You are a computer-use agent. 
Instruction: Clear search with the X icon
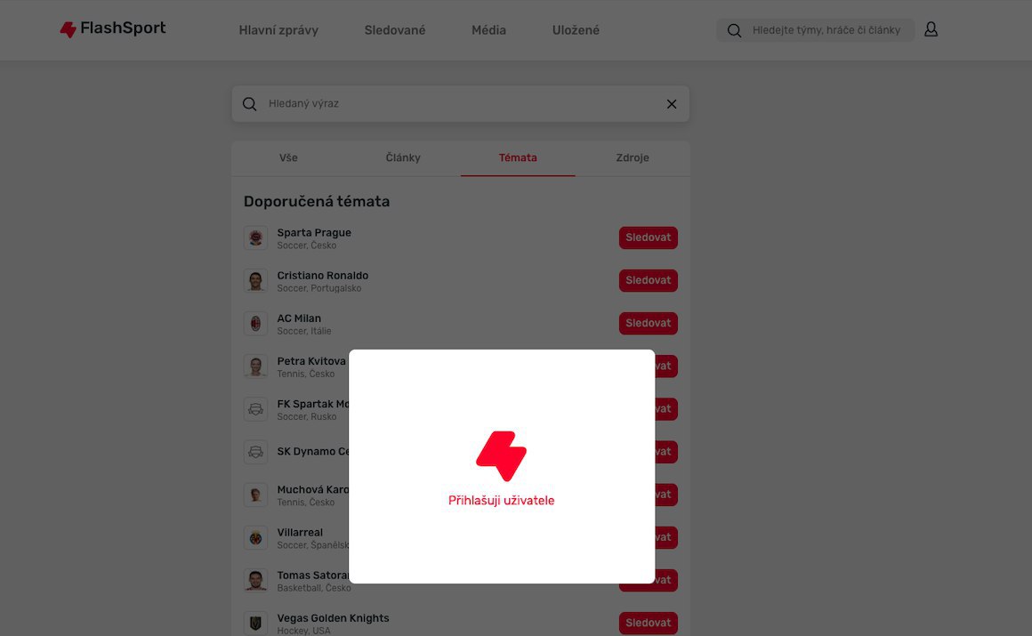click(x=672, y=104)
